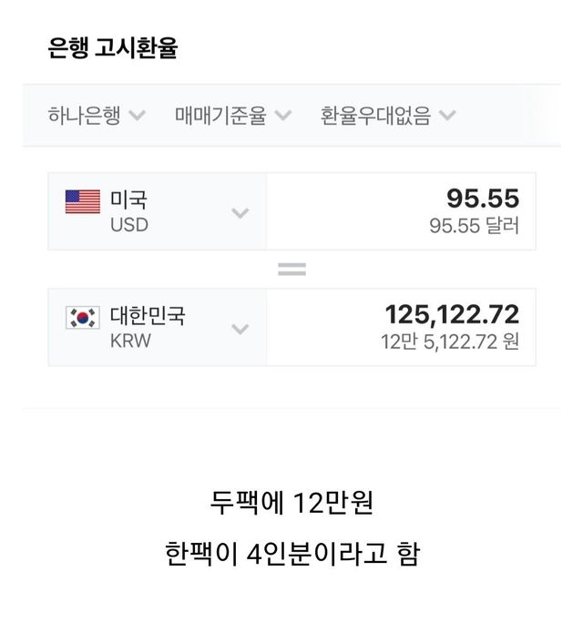
Task: Expand the KRW currency chevron
Action: click(x=240, y=329)
